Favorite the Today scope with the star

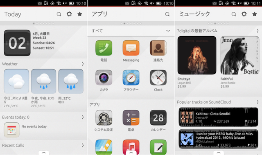click(x=80, y=14)
